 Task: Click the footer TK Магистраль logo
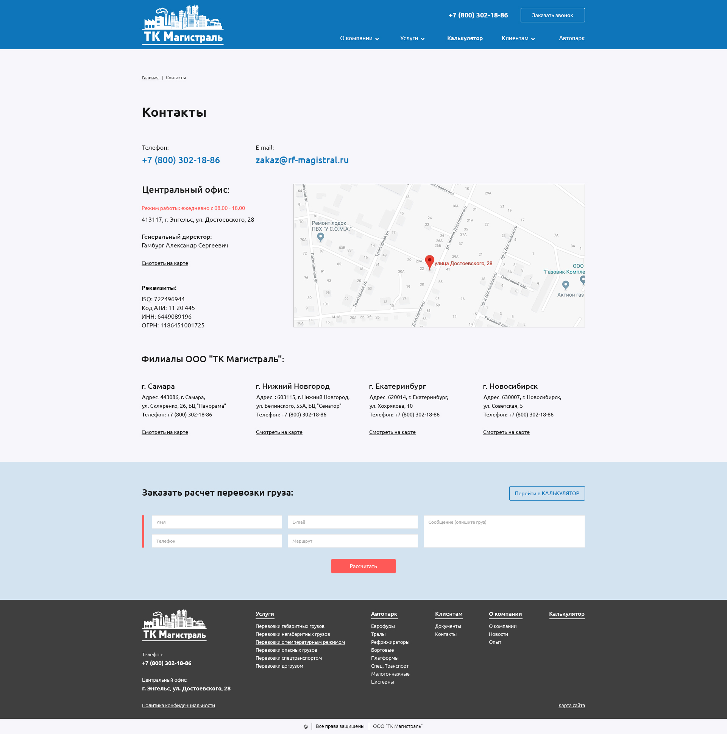tap(174, 625)
